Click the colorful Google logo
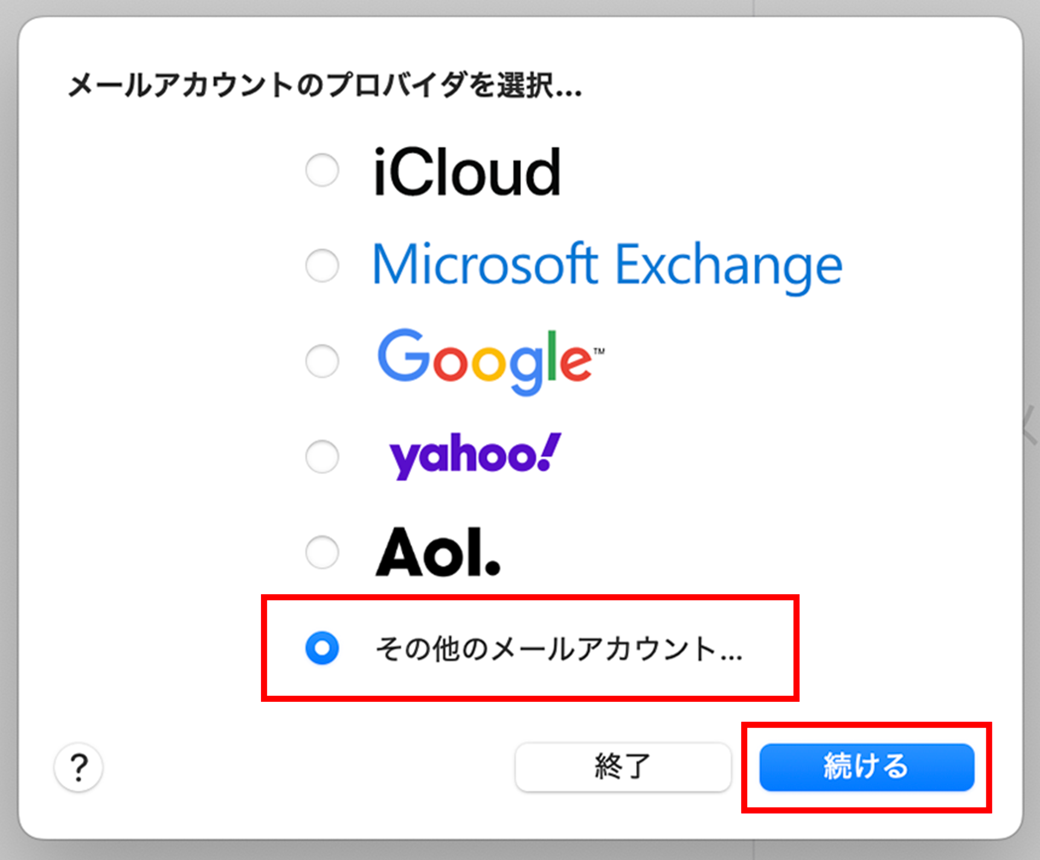 (x=484, y=361)
